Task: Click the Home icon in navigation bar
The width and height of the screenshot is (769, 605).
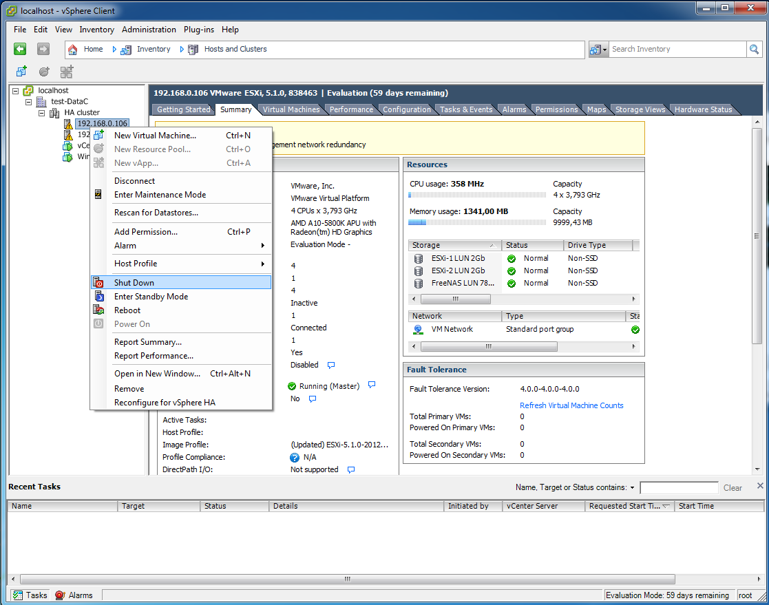Action: point(72,50)
